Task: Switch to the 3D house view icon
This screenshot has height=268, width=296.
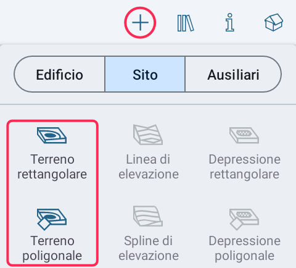Action: click(x=274, y=22)
